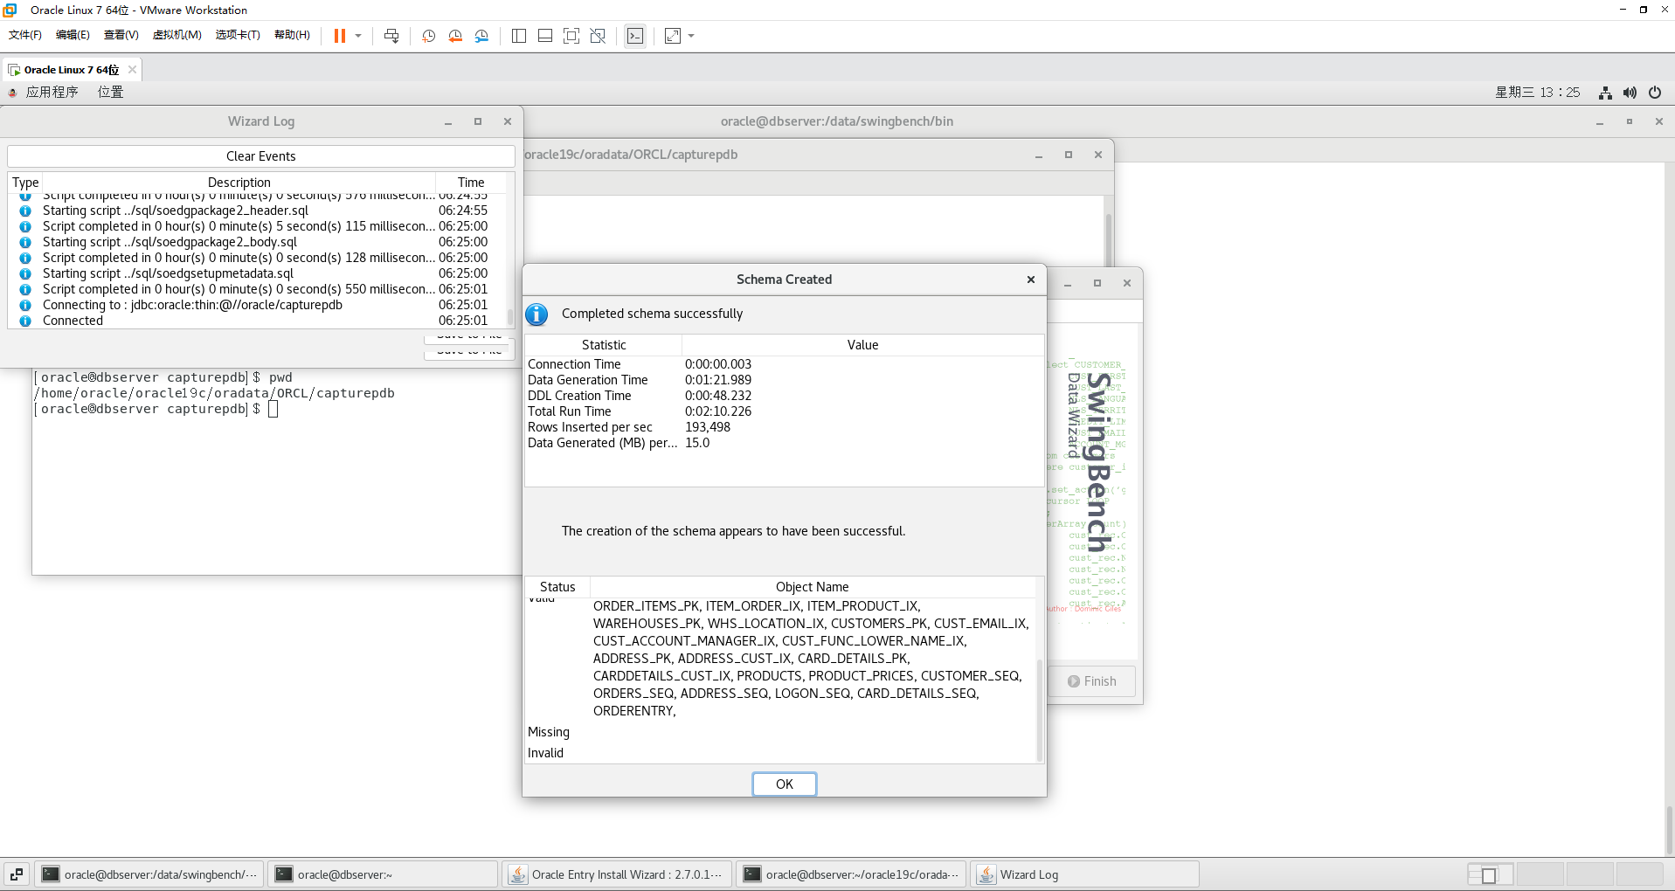
Task: Click the Send Ctrl+Alt+Del toolbar icon
Action: pyautogui.click(x=391, y=36)
